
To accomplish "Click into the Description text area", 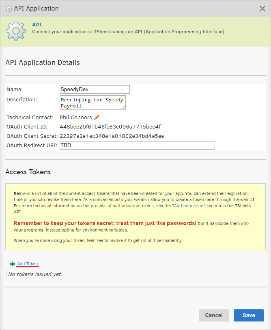I will pos(92,103).
